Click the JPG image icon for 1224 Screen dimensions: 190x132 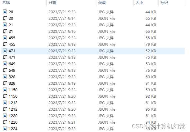click(5, 129)
